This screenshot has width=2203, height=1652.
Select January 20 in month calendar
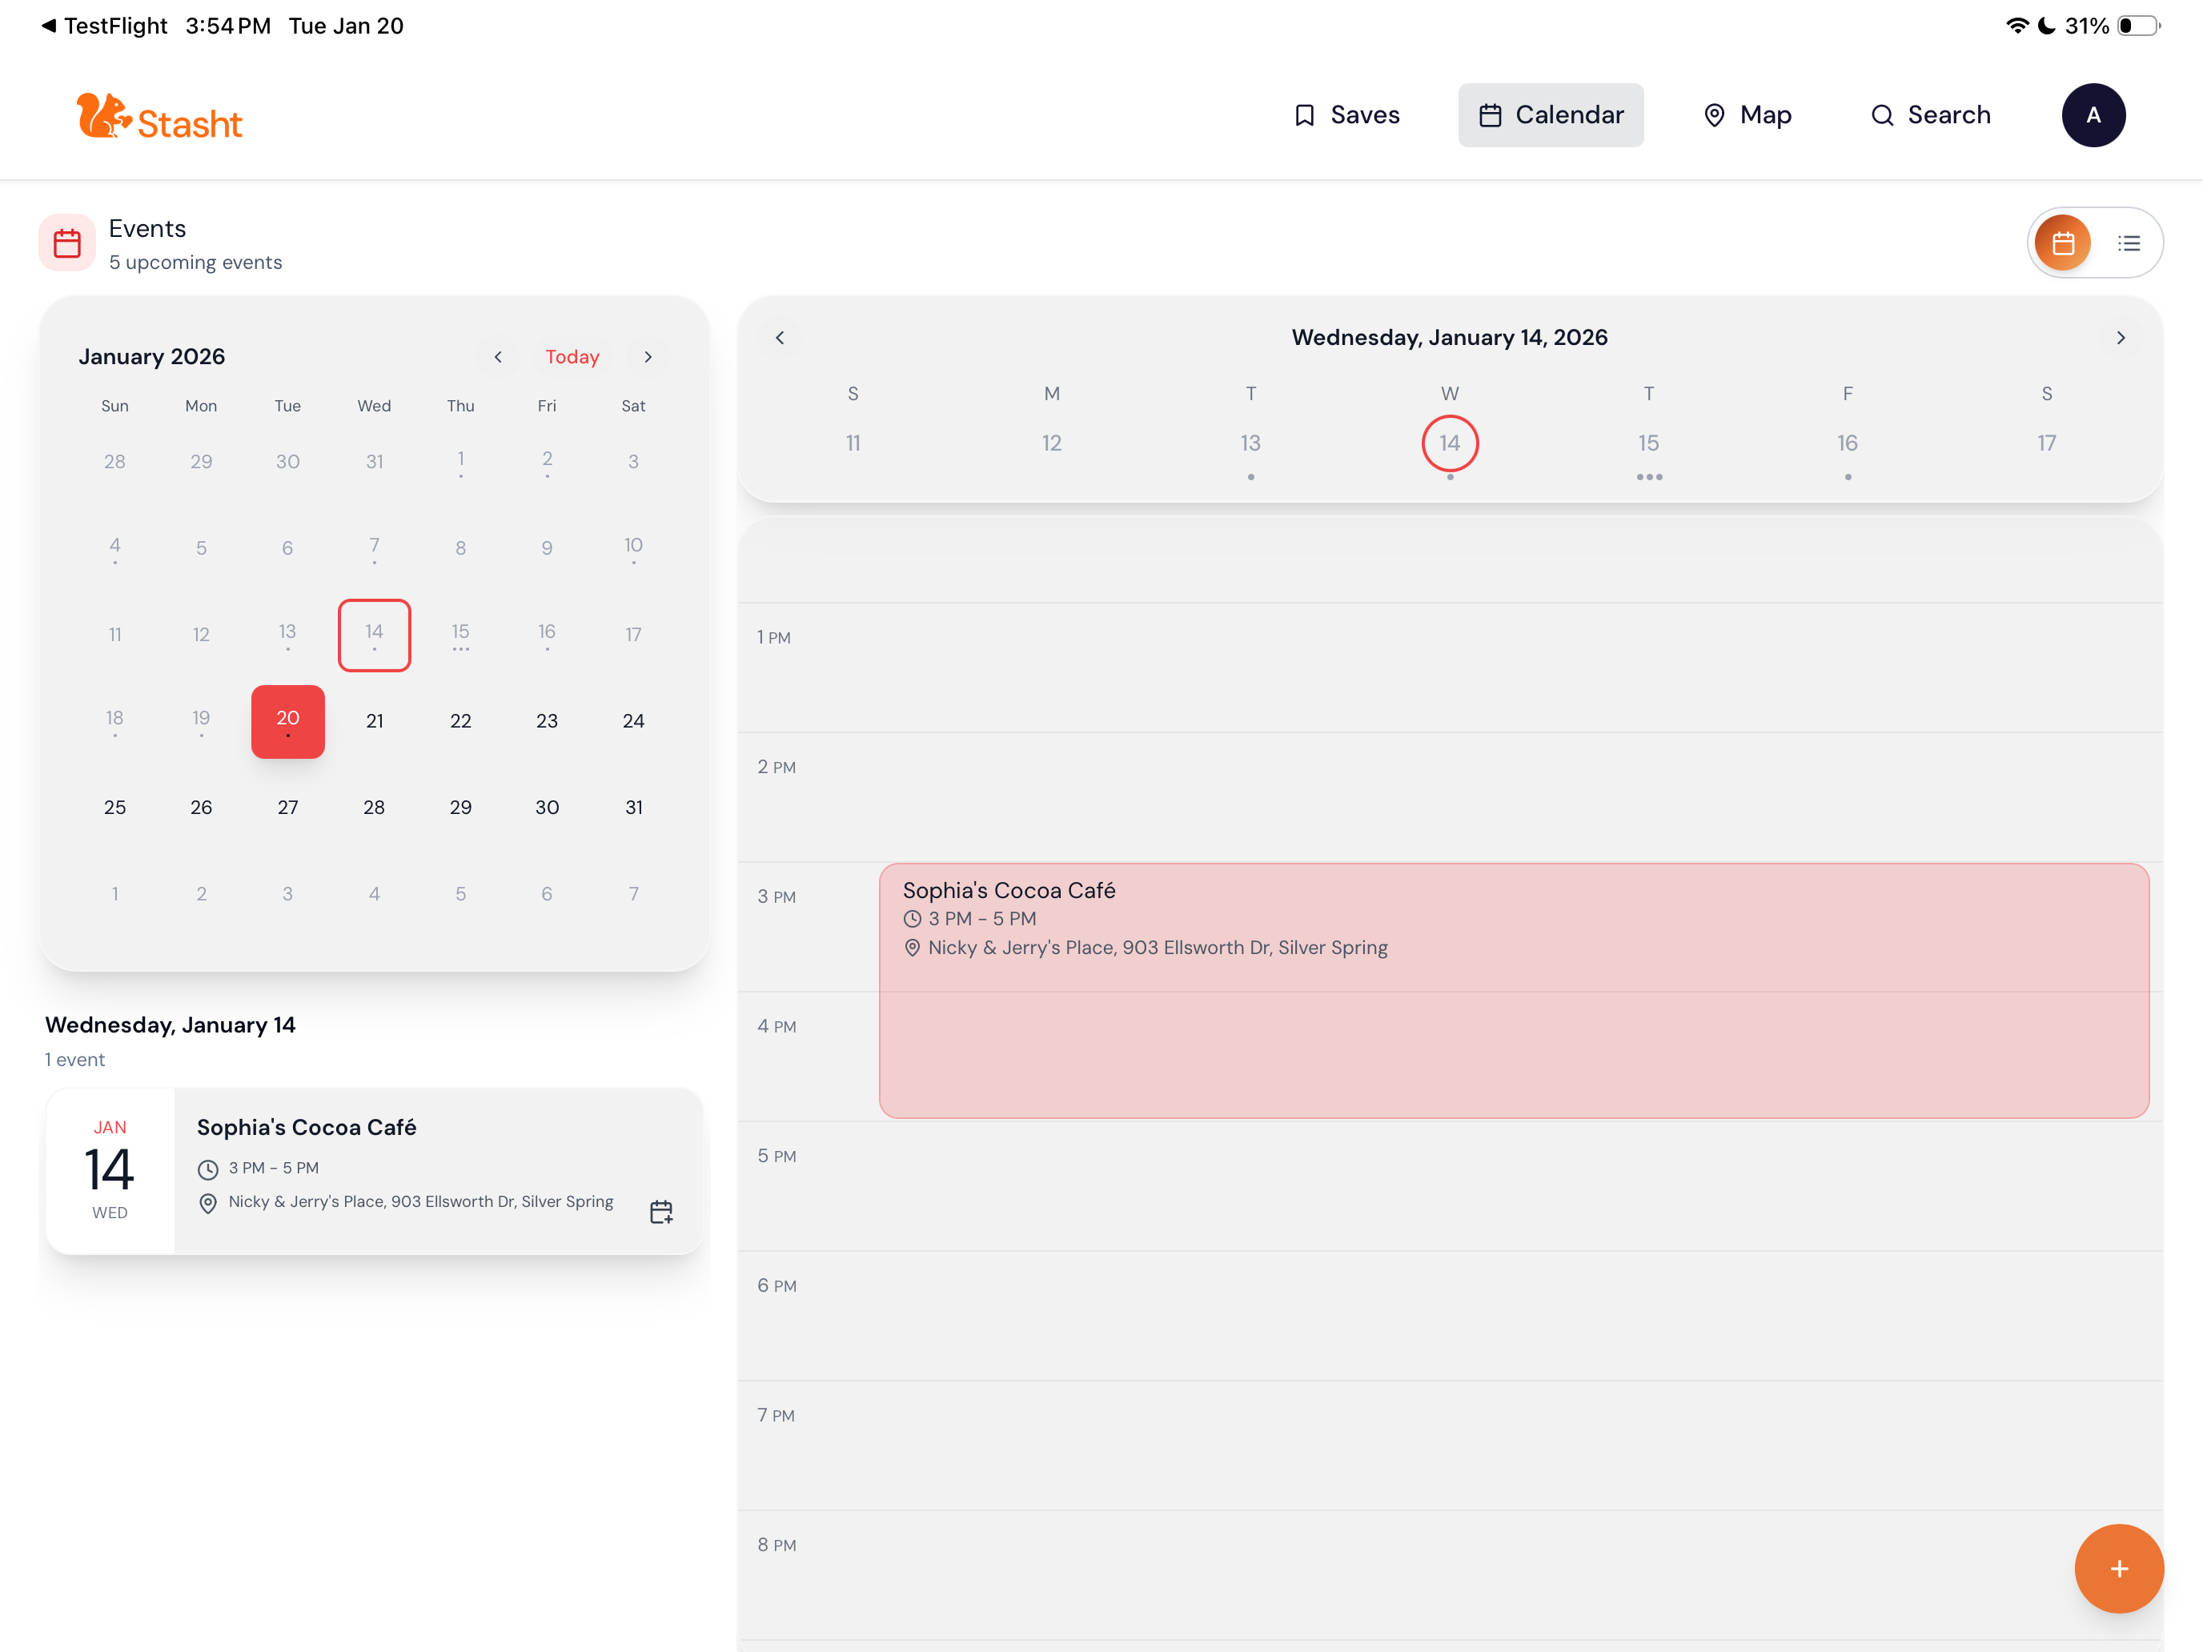click(288, 721)
